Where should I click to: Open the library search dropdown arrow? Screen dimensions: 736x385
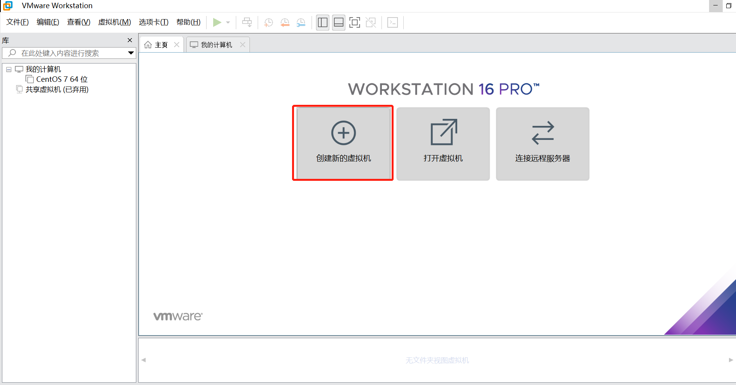[x=131, y=53]
